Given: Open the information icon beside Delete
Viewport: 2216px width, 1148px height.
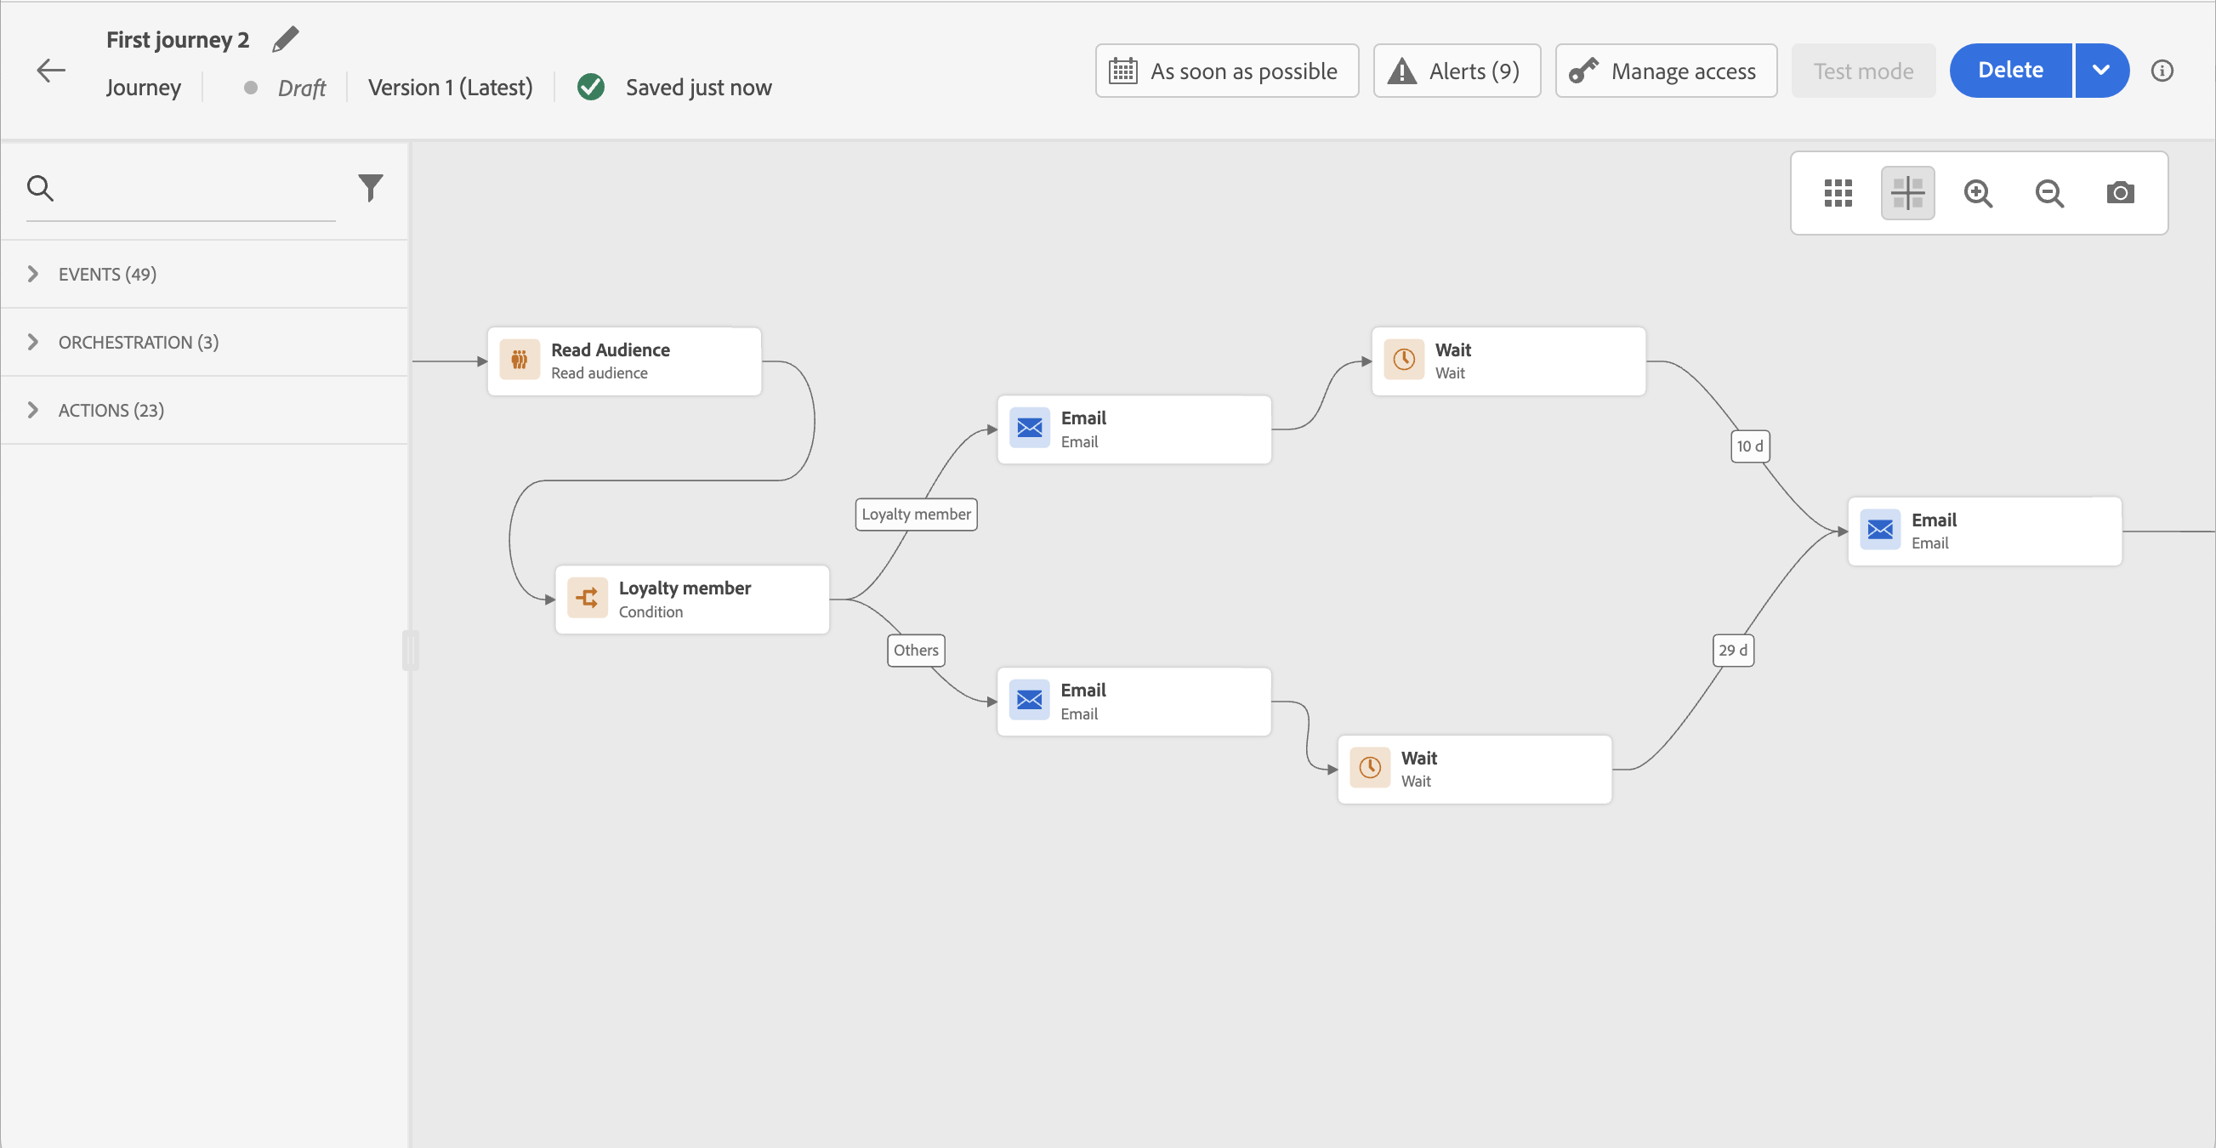Looking at the screenshot, I should click(2162, 71).
